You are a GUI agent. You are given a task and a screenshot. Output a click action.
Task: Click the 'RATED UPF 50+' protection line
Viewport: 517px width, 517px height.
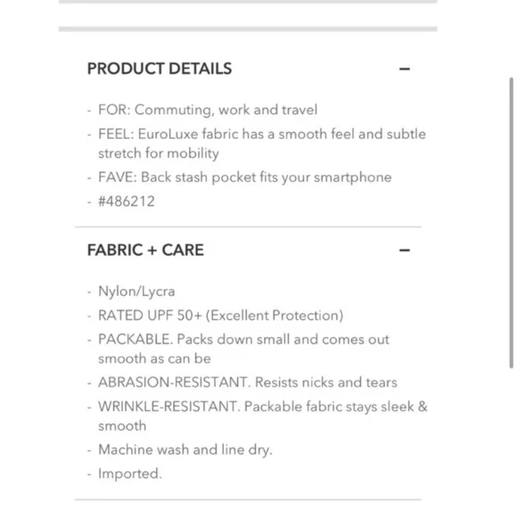(220, 316)
